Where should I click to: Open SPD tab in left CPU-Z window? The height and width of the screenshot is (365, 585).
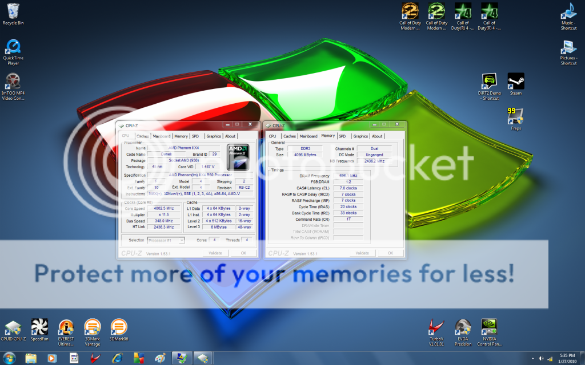coord(195,136)
